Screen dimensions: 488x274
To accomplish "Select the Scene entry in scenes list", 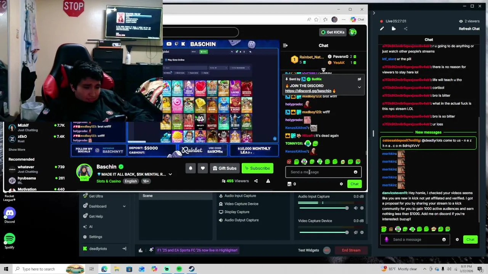I will pyautogui.click(x=176, y=196).
